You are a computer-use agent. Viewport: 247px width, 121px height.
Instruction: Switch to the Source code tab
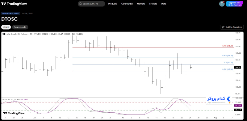(x=20, y=27)
